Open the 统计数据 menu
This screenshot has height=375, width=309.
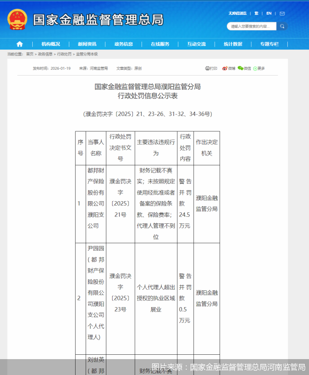click(x=233, y=44)
